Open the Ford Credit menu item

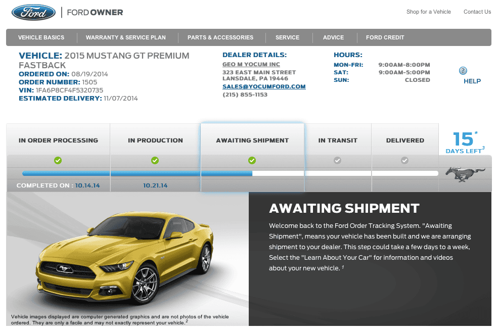point(385,37)
